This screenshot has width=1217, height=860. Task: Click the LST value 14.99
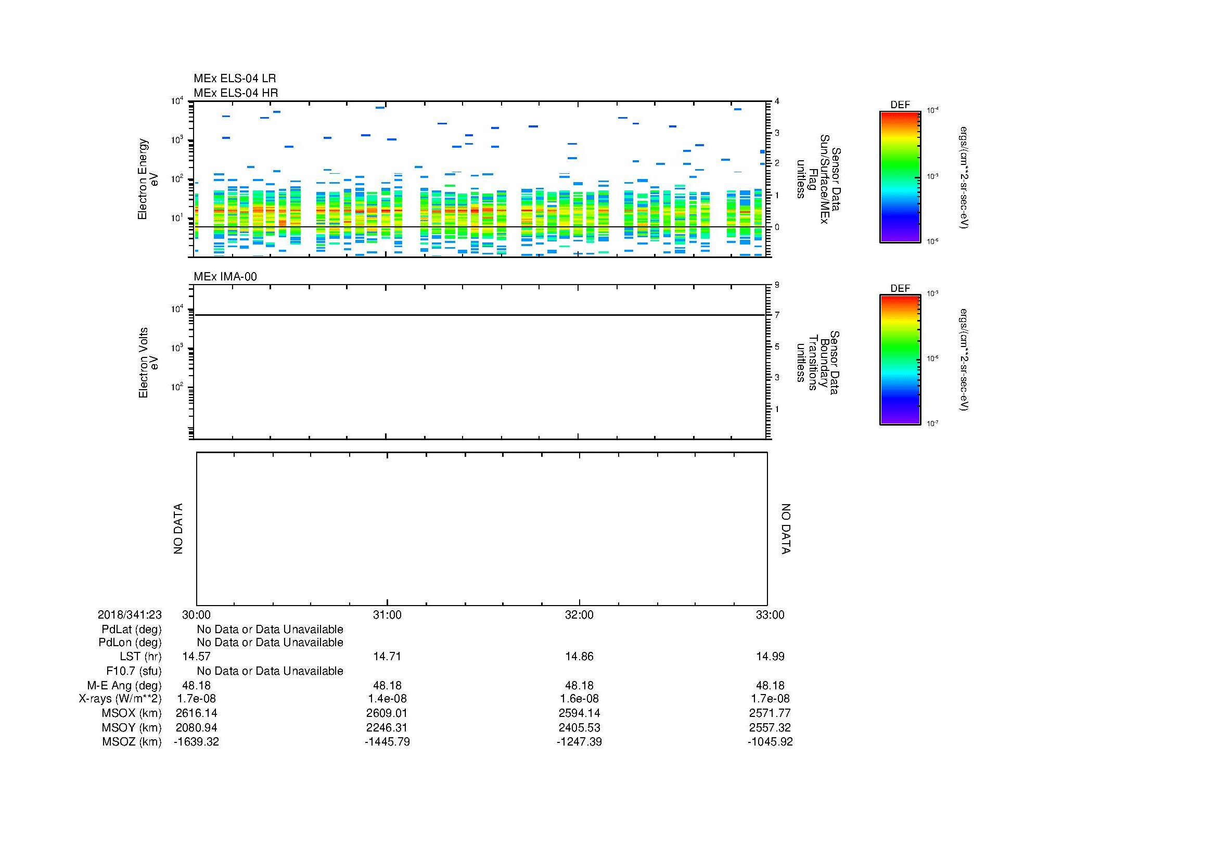tap(770, 657)
